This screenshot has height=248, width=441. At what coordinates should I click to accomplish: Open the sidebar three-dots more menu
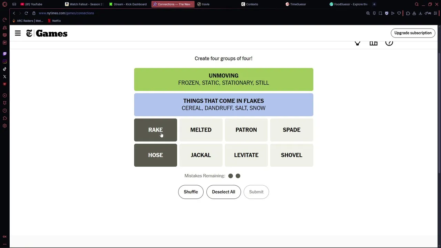pos(4,244)
